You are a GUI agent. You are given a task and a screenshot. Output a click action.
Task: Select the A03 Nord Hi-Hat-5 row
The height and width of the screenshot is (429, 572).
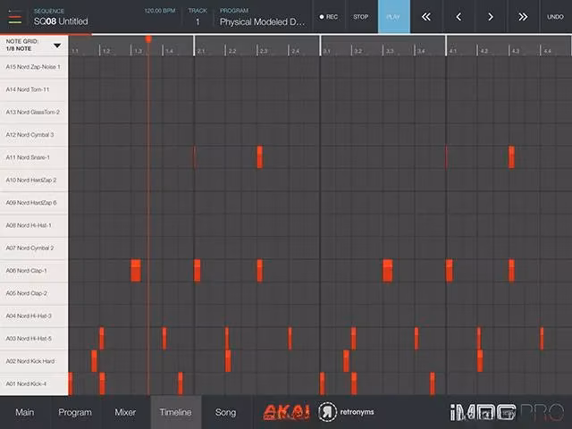(x=34, y=339)
